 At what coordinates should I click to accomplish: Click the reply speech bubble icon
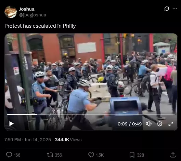click(x=9, y=155)
